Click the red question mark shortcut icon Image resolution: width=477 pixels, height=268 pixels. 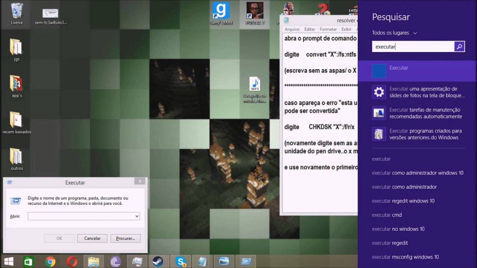[x=323, y=8]
